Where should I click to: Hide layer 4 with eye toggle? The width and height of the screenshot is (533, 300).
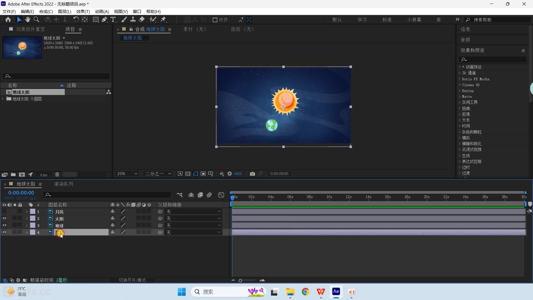pos(4,232)
